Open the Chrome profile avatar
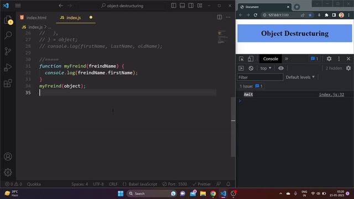 tap(341, 15)
